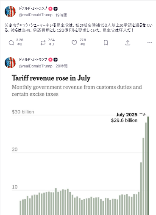The width and height of the screenshot is (156, 215).
Task: Click the first post's Japanese text
Action: click(x=78, y=28)
